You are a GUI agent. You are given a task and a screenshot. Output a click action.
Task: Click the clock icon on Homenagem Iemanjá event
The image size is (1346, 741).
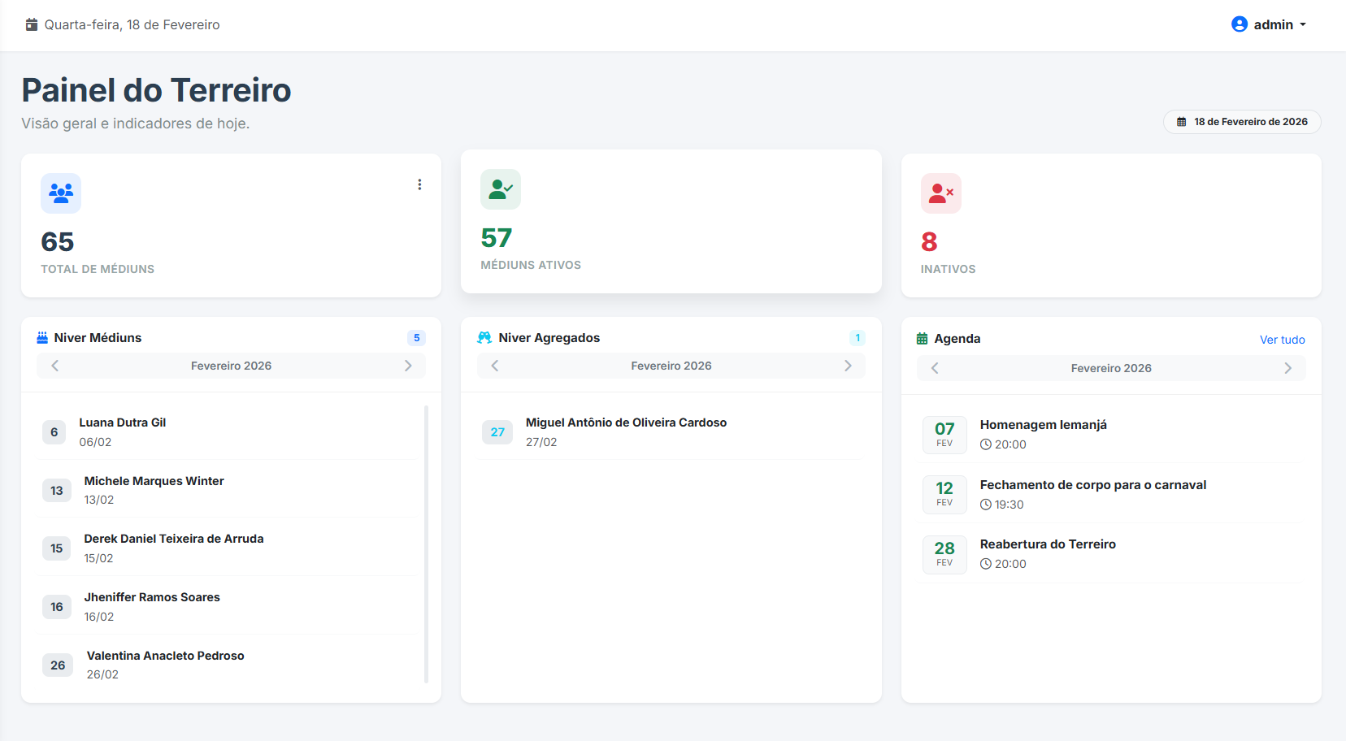[x=986, y=444]
